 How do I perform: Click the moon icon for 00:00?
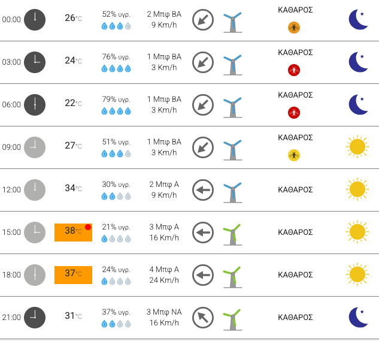[359, 19]
